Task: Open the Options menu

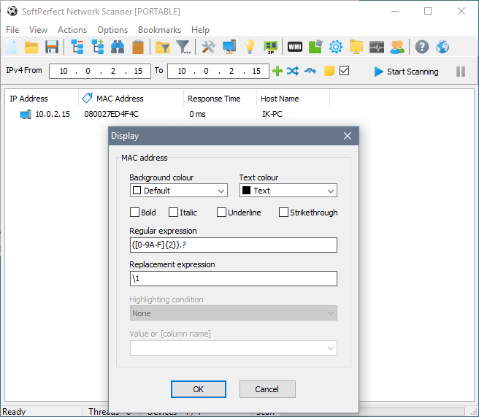Action: pos(112,30)
